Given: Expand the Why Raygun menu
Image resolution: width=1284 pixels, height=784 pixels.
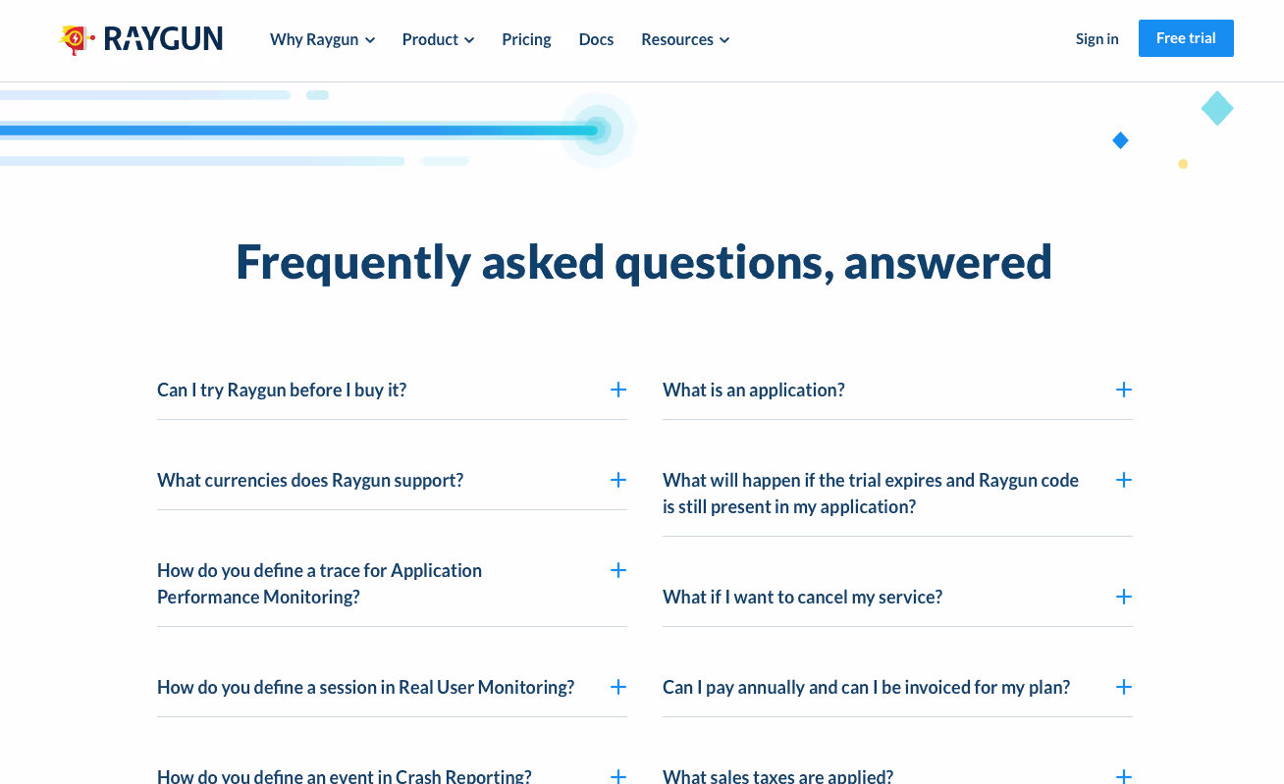Looking at the screenshot, I should click(x=322, y=39).
